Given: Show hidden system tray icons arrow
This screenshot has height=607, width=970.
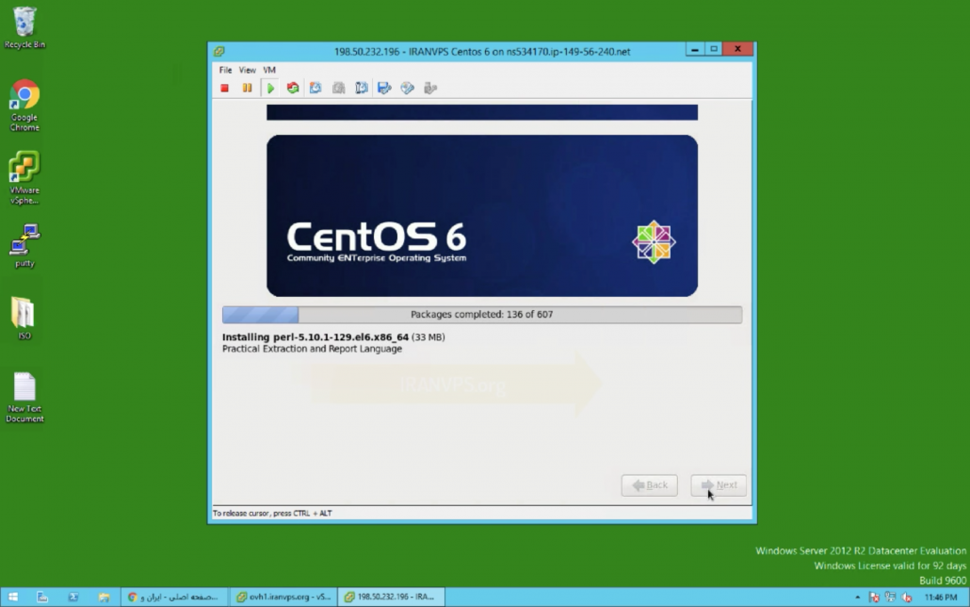Looking at the screenshot, I should tap(857, 598).
